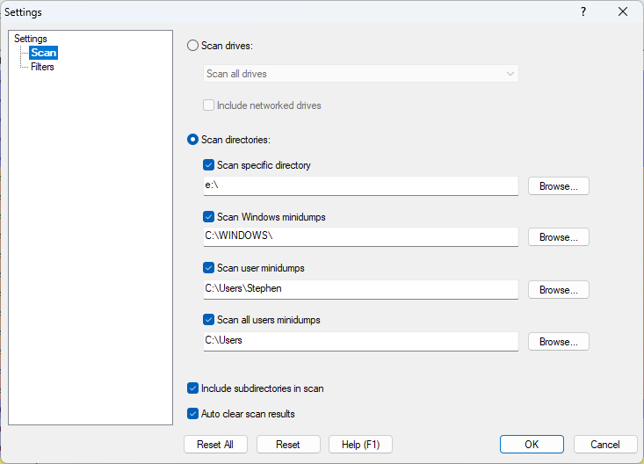Image resolution: width=644 pixels, height=464 pixels.
Task: Toggle Include networked drives checkbox
Action: tap(208, 105)
